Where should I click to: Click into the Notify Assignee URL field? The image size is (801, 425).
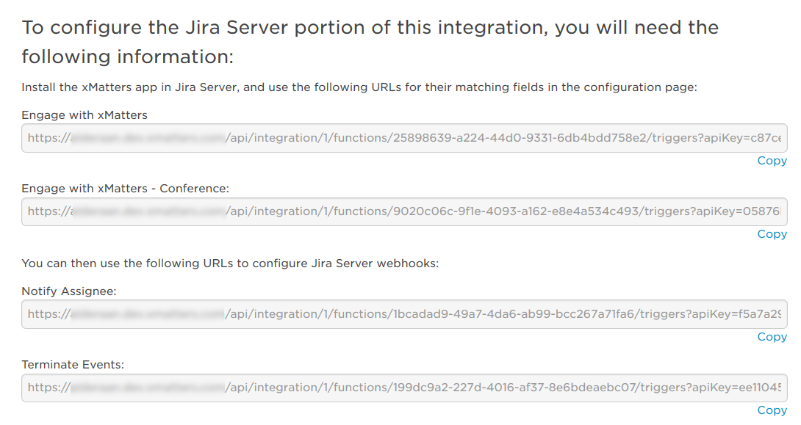point(404,314)
